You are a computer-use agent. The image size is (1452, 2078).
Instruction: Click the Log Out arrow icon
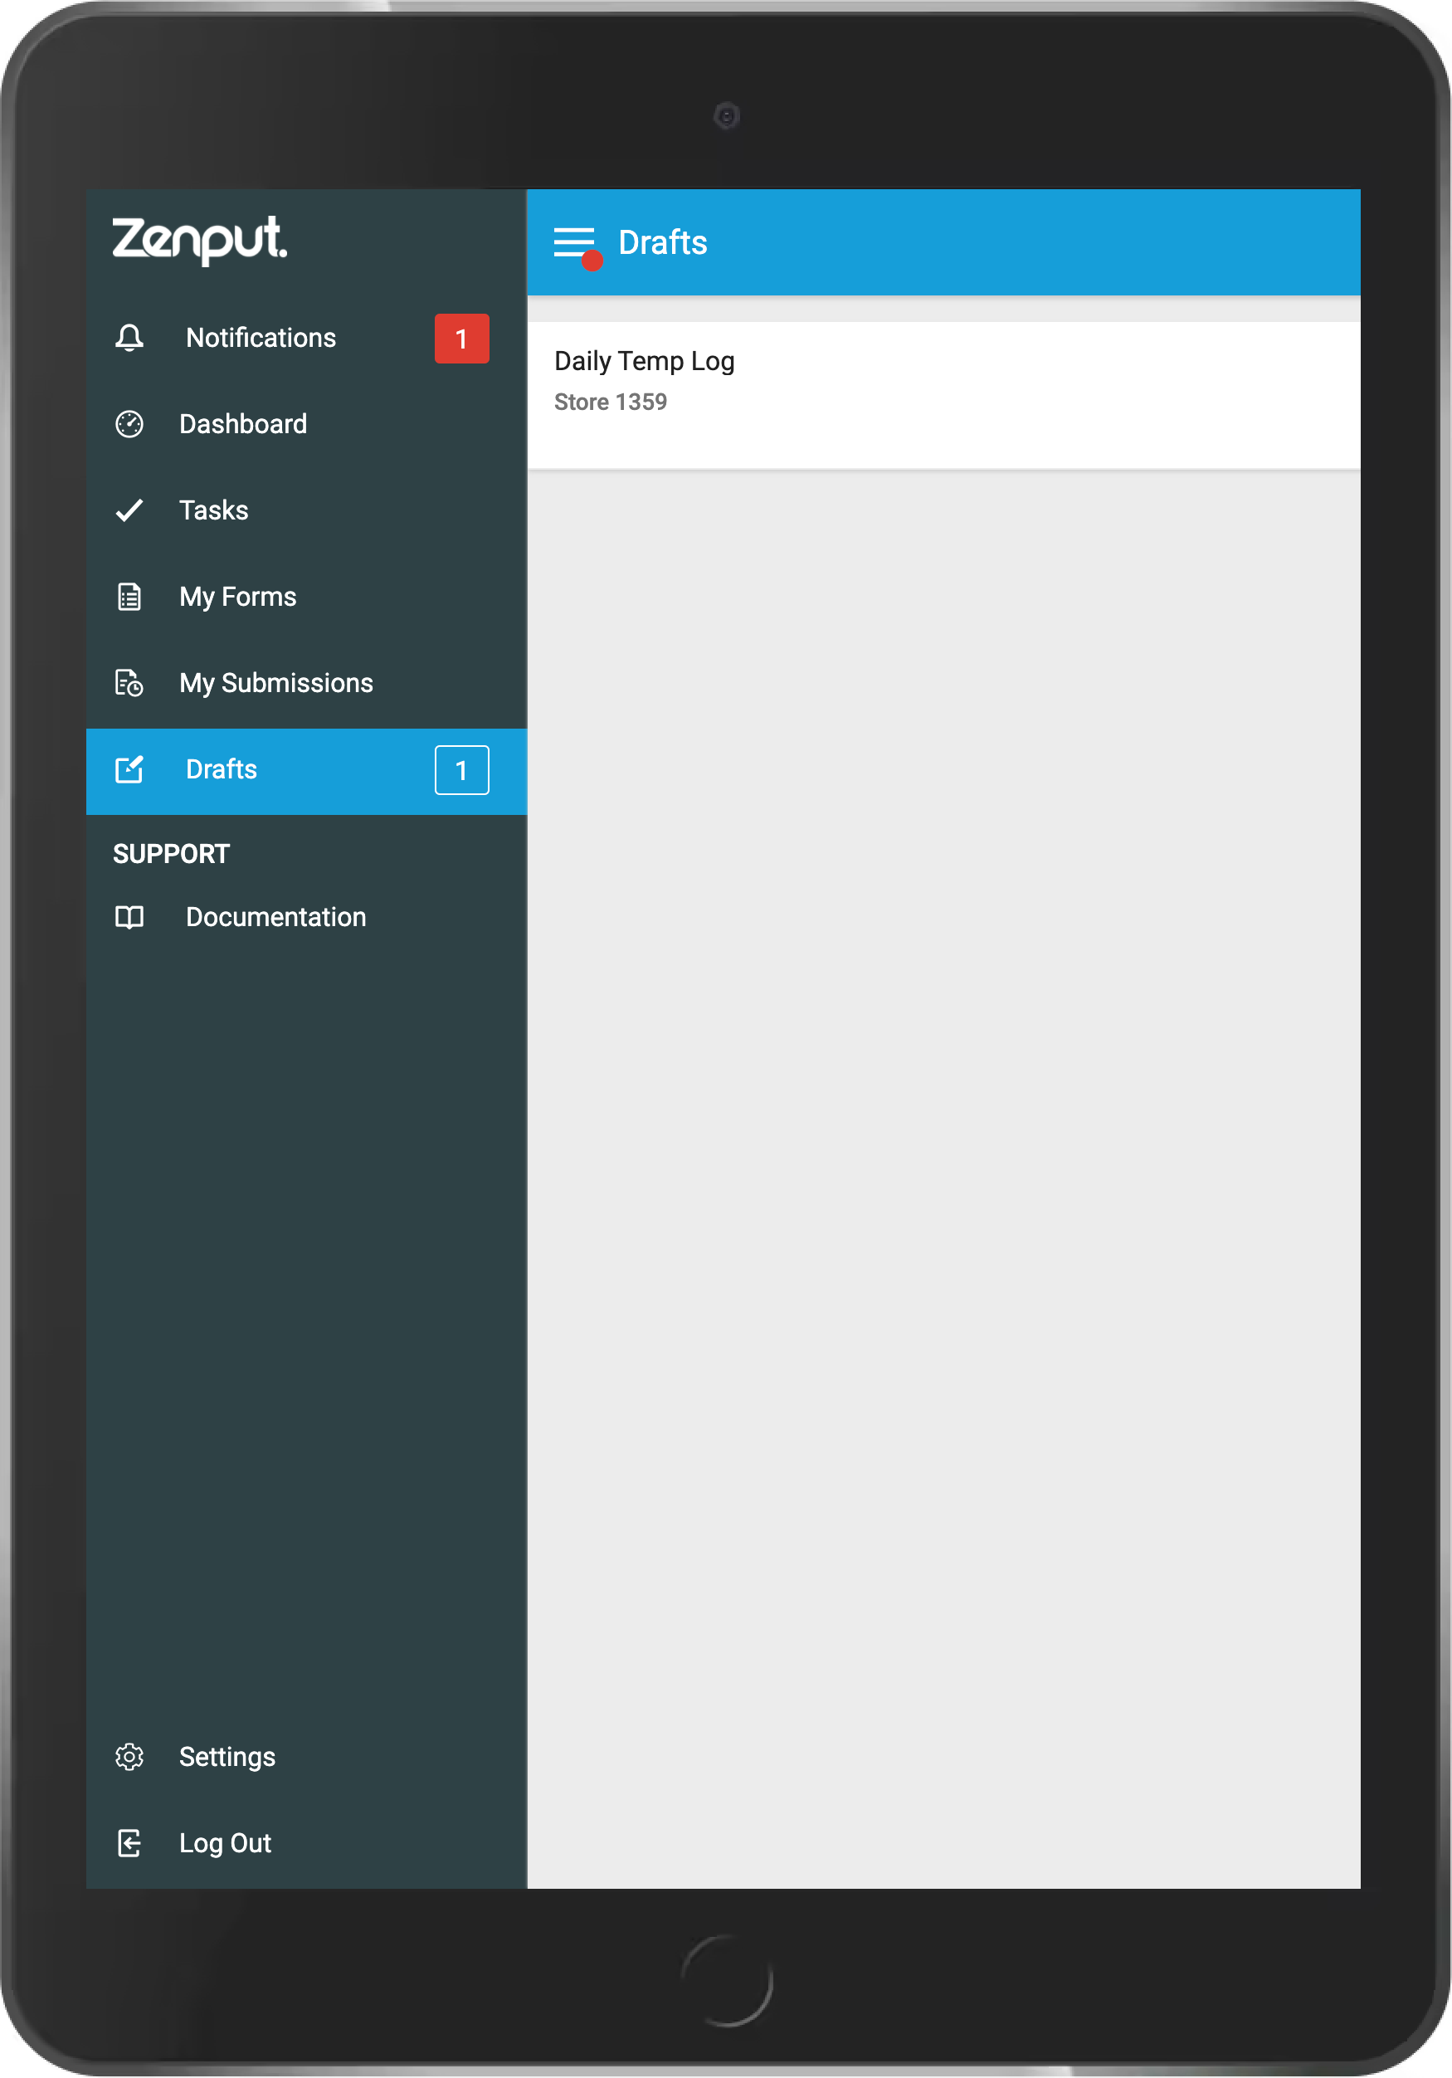[x=129, y=1842]
